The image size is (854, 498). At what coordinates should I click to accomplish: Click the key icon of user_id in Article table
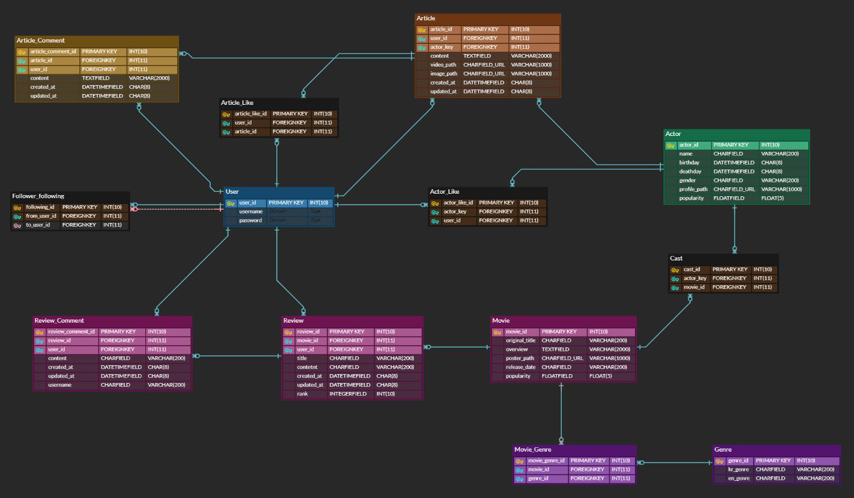[x=422, y=39]
